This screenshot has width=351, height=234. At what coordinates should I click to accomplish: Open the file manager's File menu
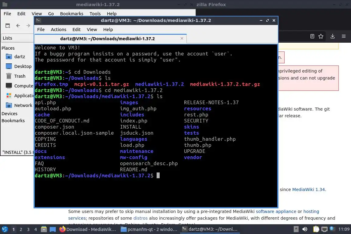coord(7,14)
